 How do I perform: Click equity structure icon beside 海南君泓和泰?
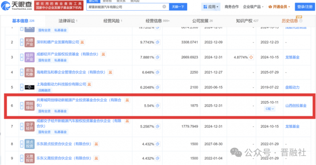point(110,72)
